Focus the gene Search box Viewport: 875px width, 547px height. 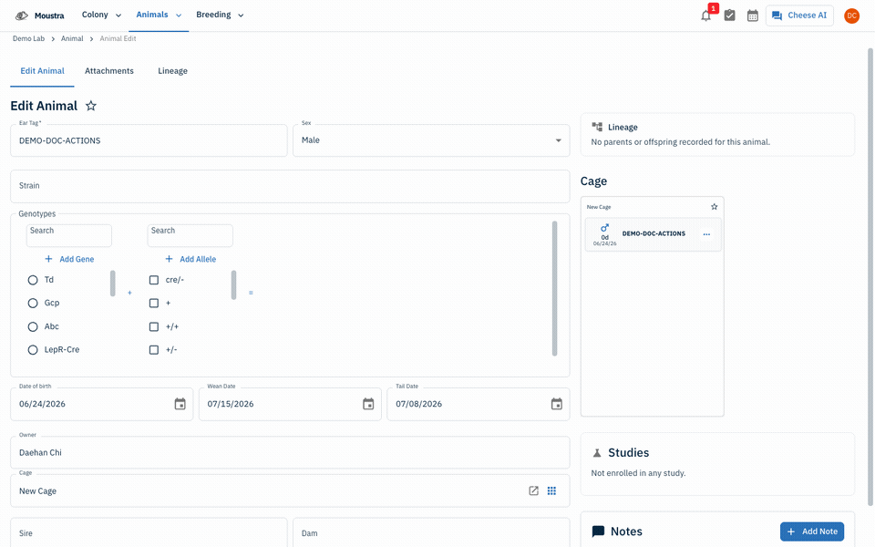pyautogui.click(x=68, y=235)
